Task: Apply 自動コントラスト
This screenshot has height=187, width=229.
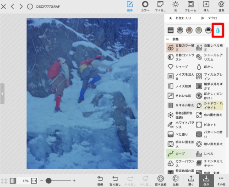Action: coord(181,57)
